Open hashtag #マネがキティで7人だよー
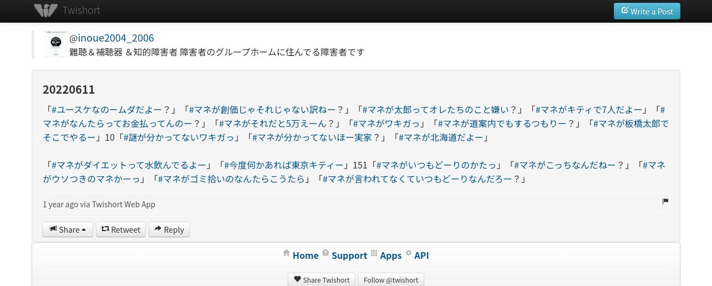The width and height of the screenshot is (712, 286). [x=589, y=110]
